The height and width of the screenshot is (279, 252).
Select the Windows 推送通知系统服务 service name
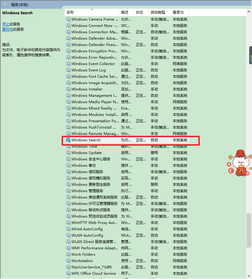pyautogui.click(x=94, y=197)
